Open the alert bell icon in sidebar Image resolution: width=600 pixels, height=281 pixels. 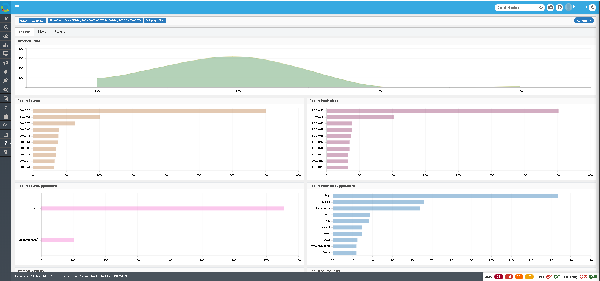(6, 71)
